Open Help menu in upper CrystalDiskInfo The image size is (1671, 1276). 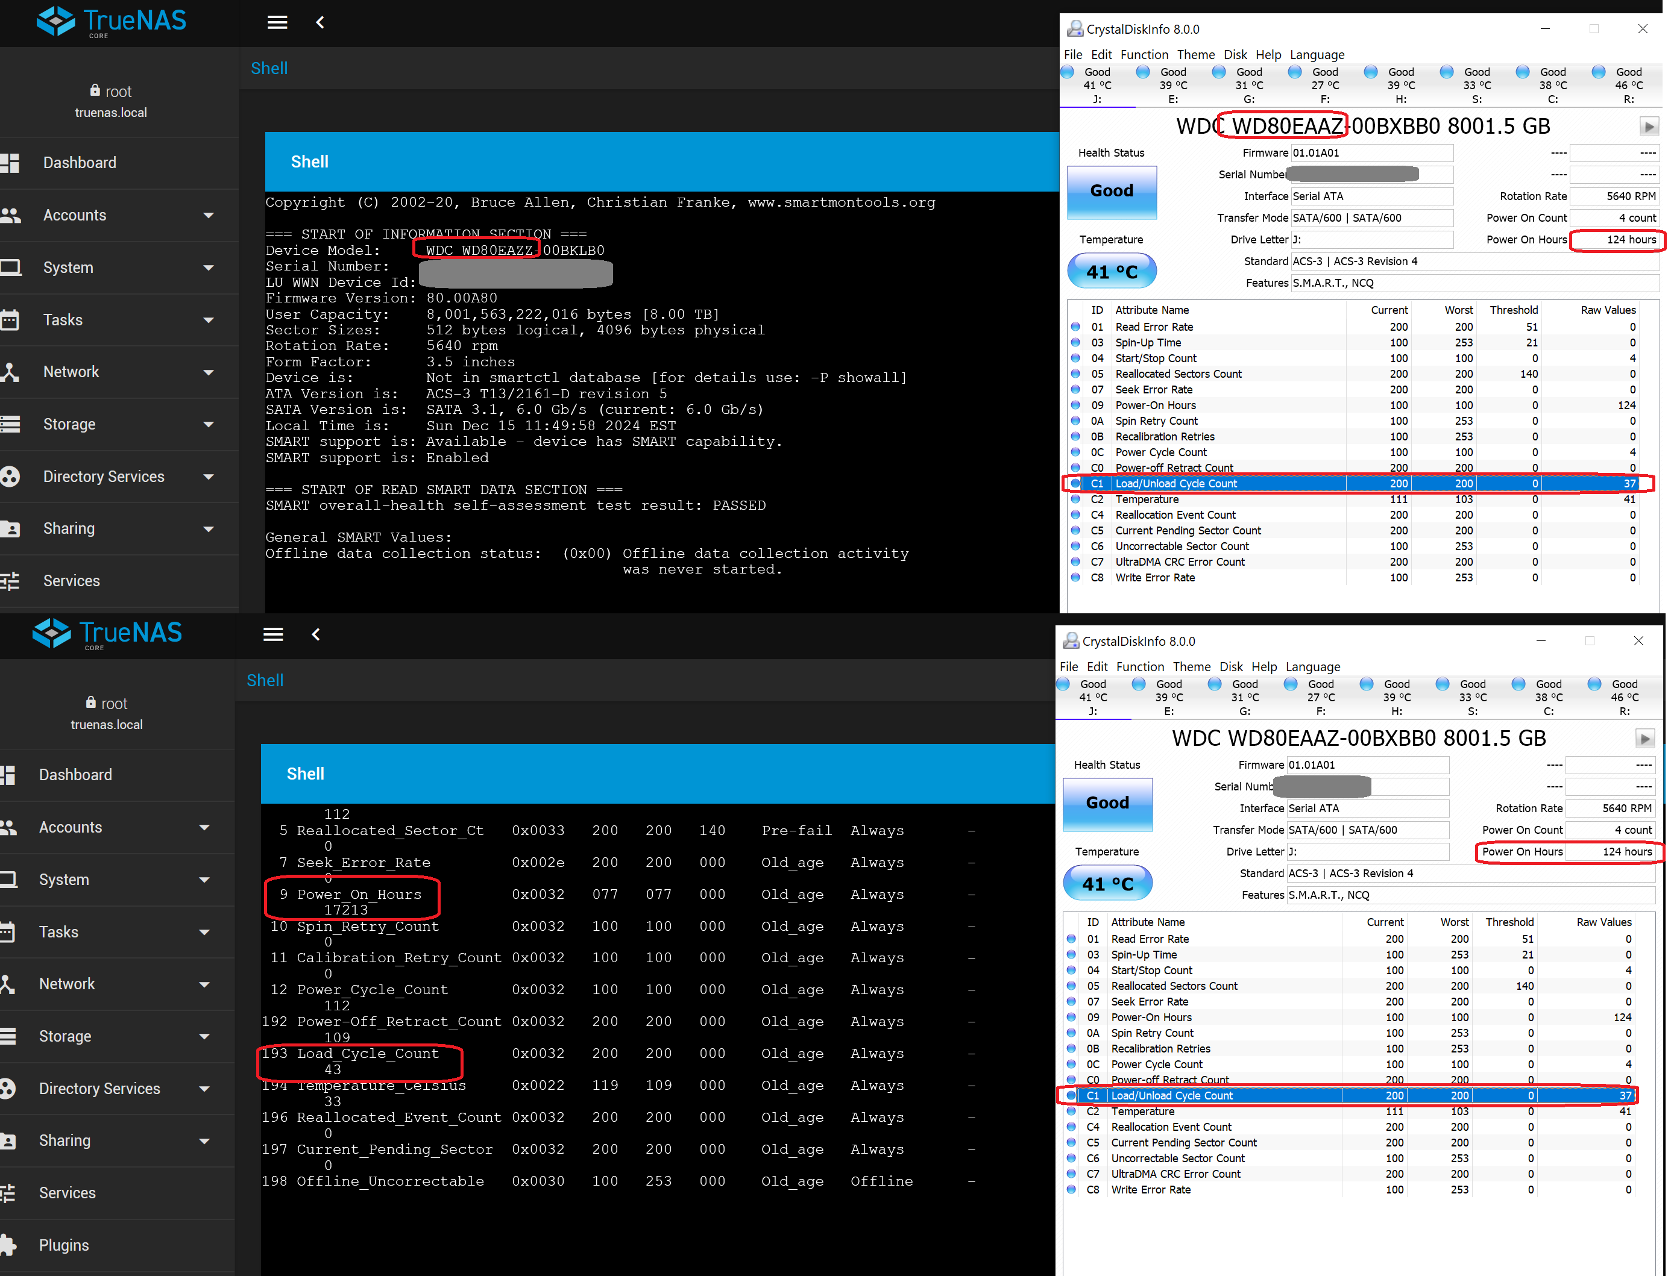(x=1268, y=55)
